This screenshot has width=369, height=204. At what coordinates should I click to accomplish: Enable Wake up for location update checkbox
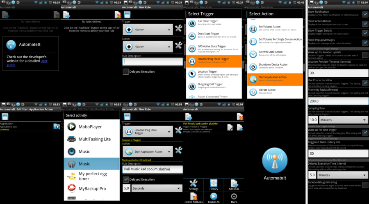point(365,55)
